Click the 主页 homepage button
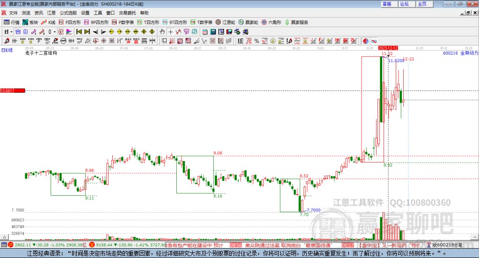479x258 pixels. [x=424, y=4]
